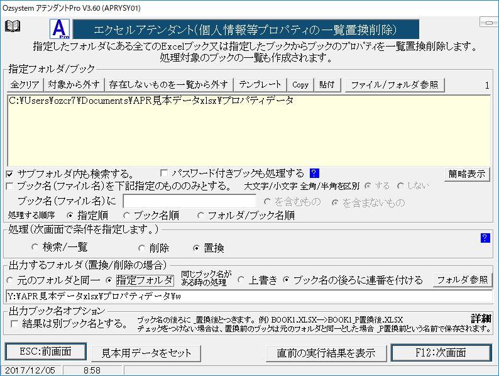Proceed with F12:次画面 button
Image resolution: width=499 pixels, height=376 pixels.
coord(441,353)
